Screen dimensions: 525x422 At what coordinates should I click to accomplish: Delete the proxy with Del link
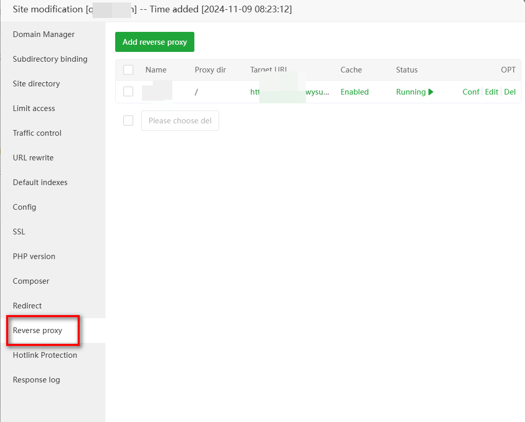coord(510,92)
